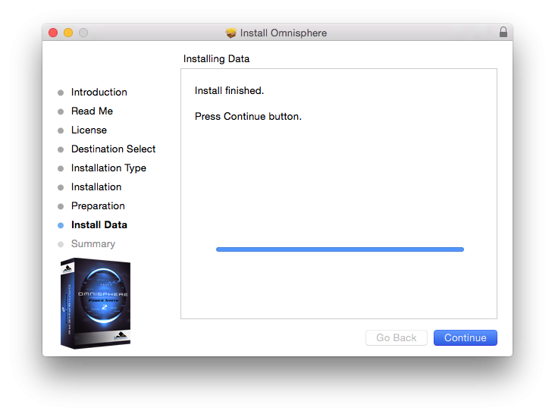Click the Omnisphere 2 product box image
Screen dimensions: 555x417
(96, 303)
